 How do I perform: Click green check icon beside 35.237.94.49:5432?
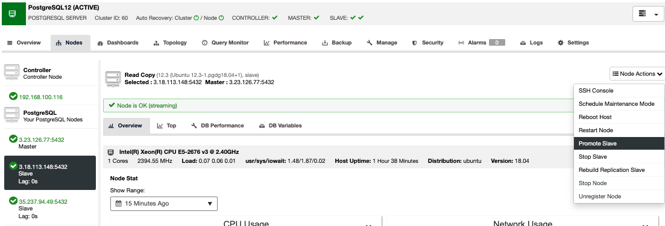(13, 201)
